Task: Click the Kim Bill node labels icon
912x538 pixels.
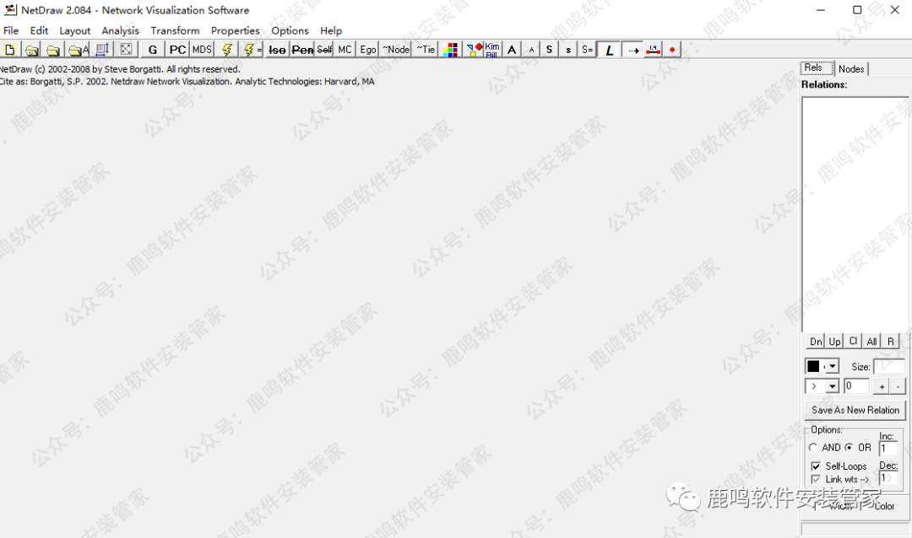Action: [x=492, y=50]
